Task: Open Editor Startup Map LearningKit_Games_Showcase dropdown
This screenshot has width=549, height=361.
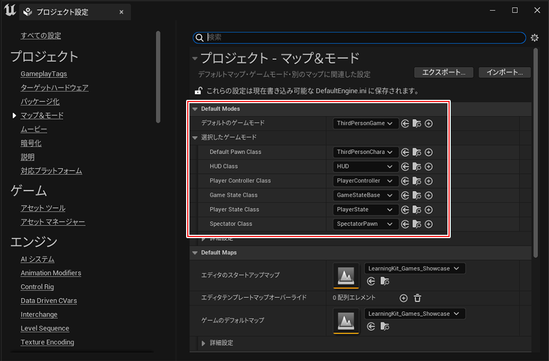Action: click(x=414, y=268)
